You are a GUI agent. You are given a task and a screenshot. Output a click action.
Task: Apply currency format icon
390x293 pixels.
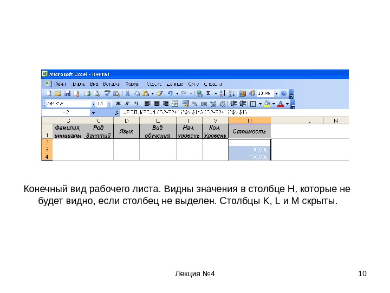[186, 104]
